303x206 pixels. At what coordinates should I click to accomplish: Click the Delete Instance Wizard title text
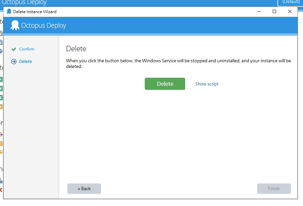click(x=35, y=12)
